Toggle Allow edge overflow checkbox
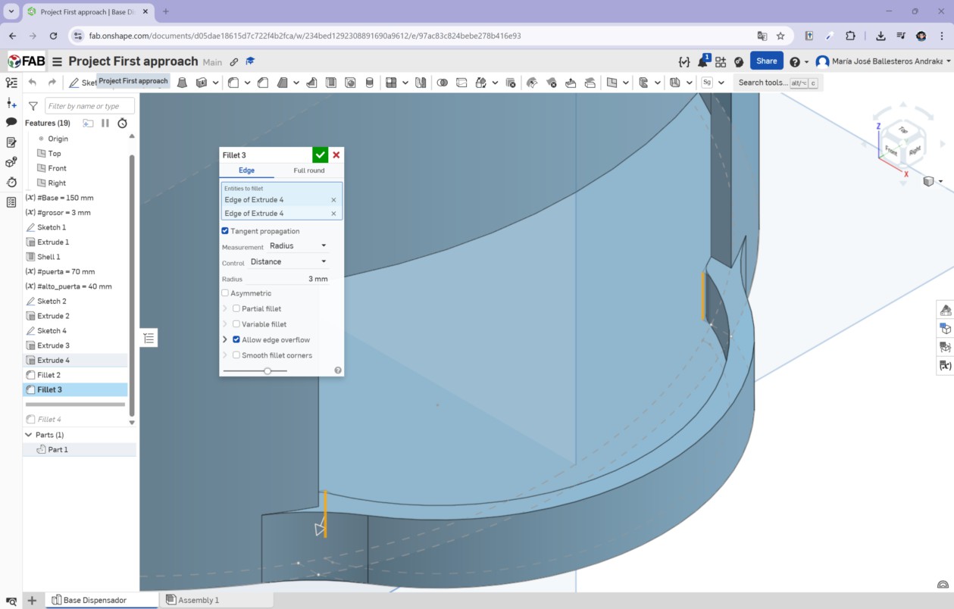This screenshot has height=609, width=954. (x=236, y=339)
